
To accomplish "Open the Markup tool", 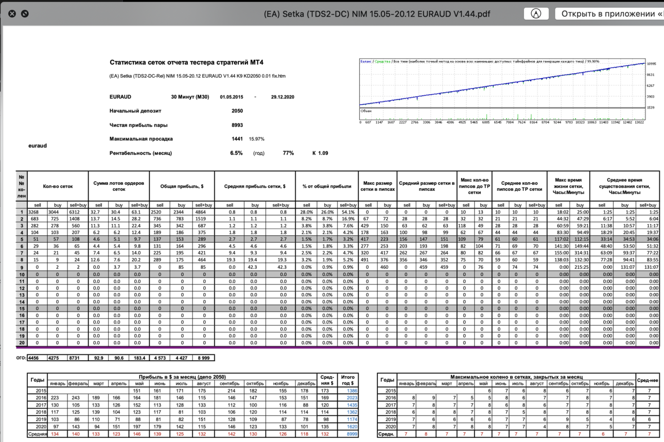I will [536, 14].
